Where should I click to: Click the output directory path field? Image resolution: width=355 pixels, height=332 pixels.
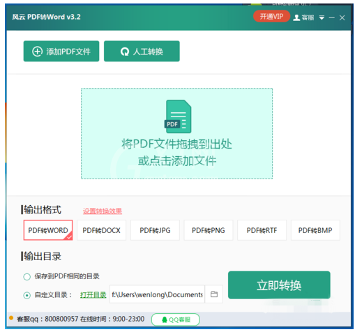point(157,294)
